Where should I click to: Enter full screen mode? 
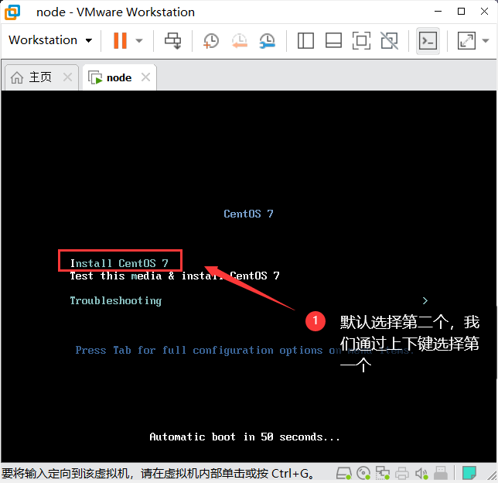(361, 41)
